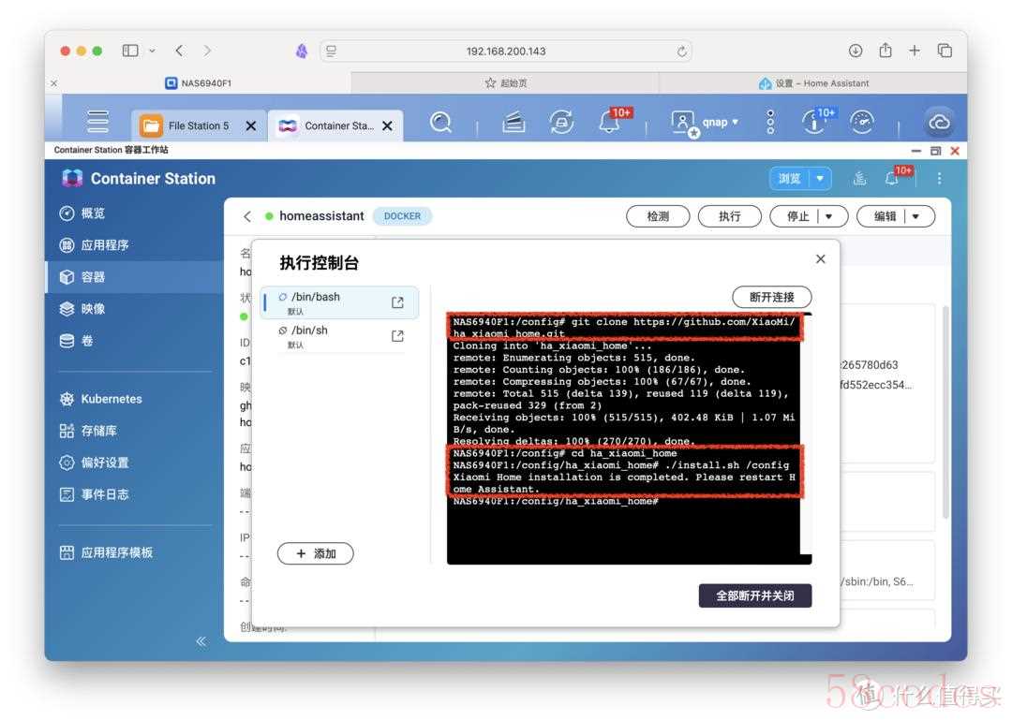Click the 断开连接 button
Image resolution: width=1012 pixels, height=720 pixels.
point(772,298)
